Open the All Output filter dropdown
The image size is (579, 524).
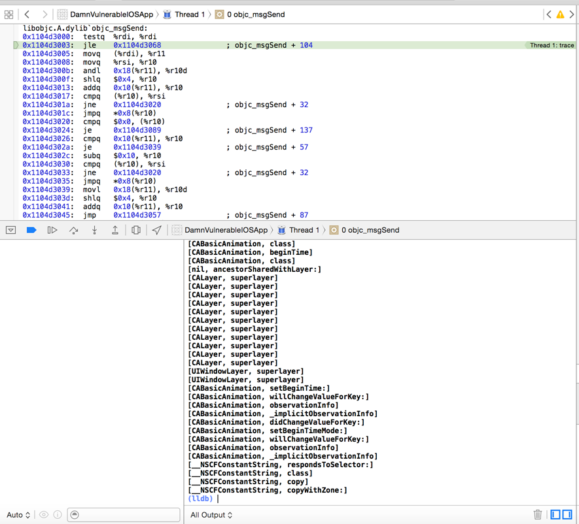coord(211,515)
